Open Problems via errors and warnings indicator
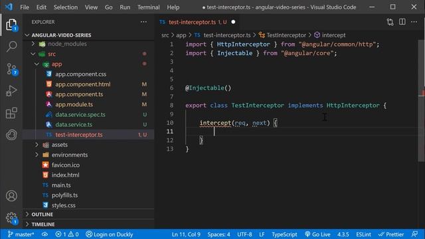This screenshot has width=425, height=239. pos(67,234)
